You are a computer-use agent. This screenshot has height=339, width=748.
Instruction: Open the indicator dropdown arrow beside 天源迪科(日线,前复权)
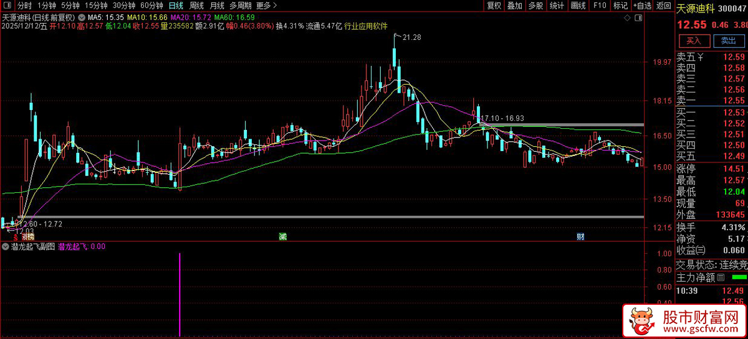tap(80, 17)
